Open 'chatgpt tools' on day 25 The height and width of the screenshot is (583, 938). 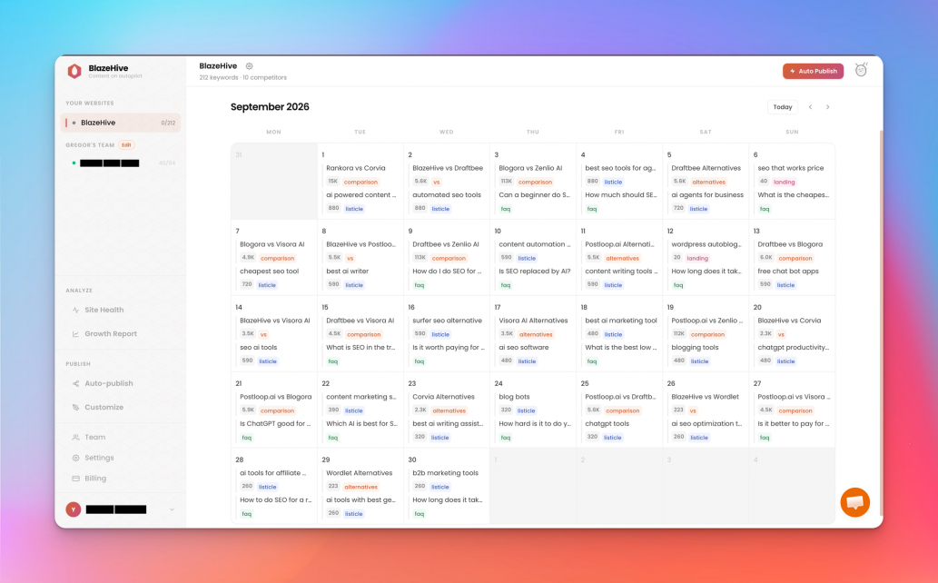pyautogui.click(x=607, y=424)
